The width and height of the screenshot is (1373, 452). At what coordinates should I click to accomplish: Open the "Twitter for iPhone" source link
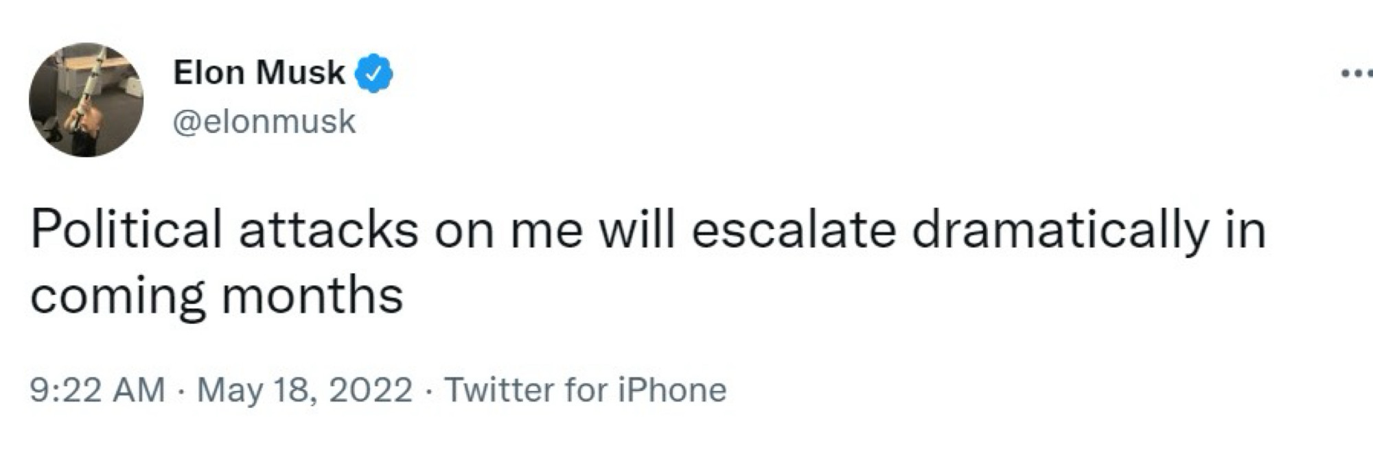pos(586,390)
